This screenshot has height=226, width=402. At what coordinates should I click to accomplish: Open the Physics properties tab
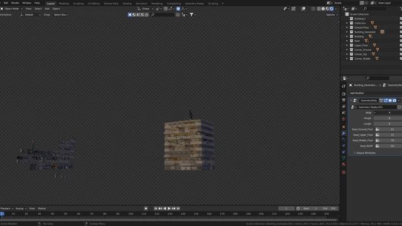[x=344, y=146]
